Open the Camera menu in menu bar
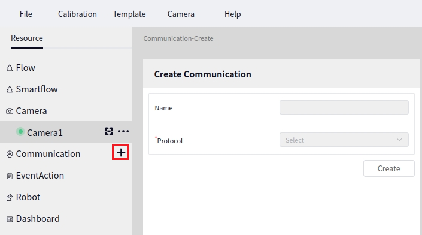422x235 pixels. click(181, 14)
